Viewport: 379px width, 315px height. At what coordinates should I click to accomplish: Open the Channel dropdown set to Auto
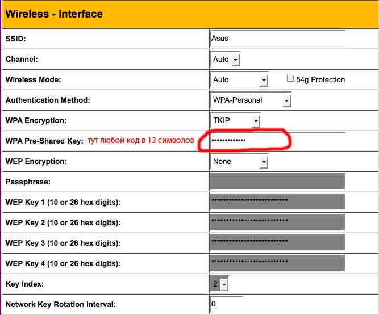pos(225,59)
